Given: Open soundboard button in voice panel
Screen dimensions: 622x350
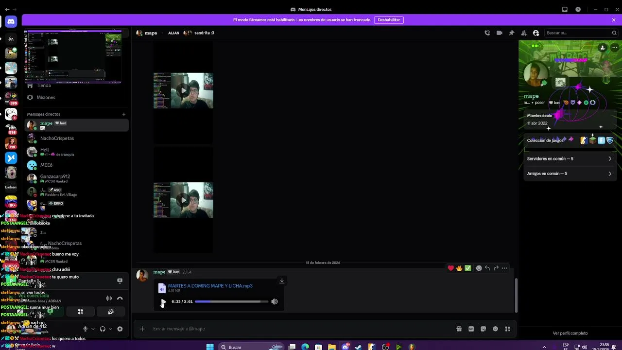Looking at the screenshot, I should click(111, 312).
